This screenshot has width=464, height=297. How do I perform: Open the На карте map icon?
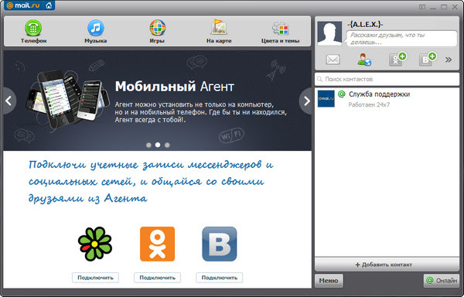pos(219,27)
